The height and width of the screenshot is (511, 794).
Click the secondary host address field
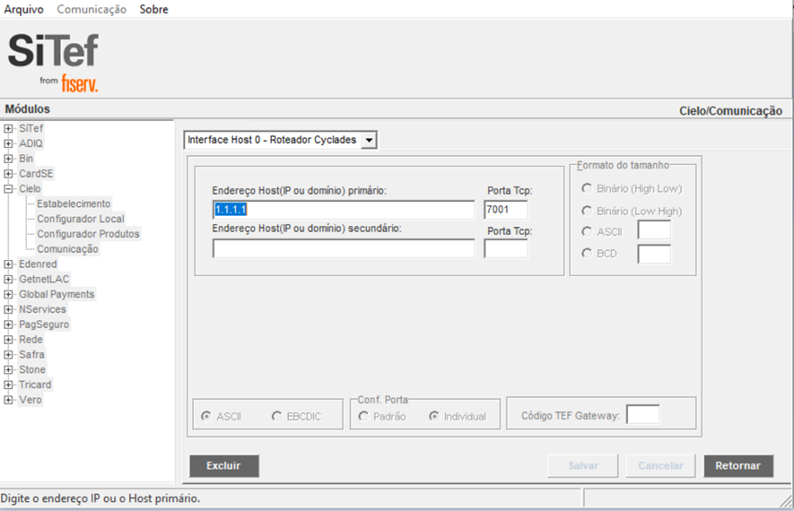(344, 248)
